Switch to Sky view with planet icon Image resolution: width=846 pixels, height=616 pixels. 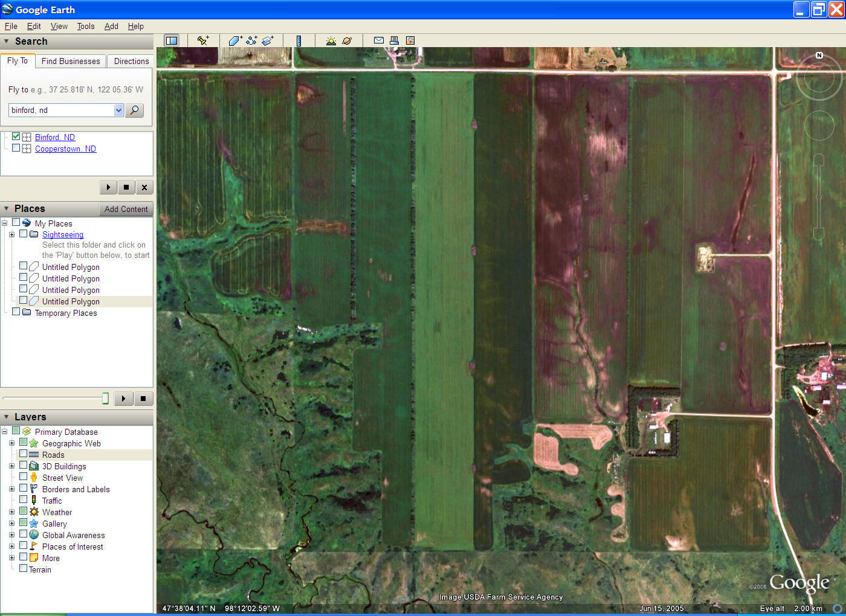[347, 40]
